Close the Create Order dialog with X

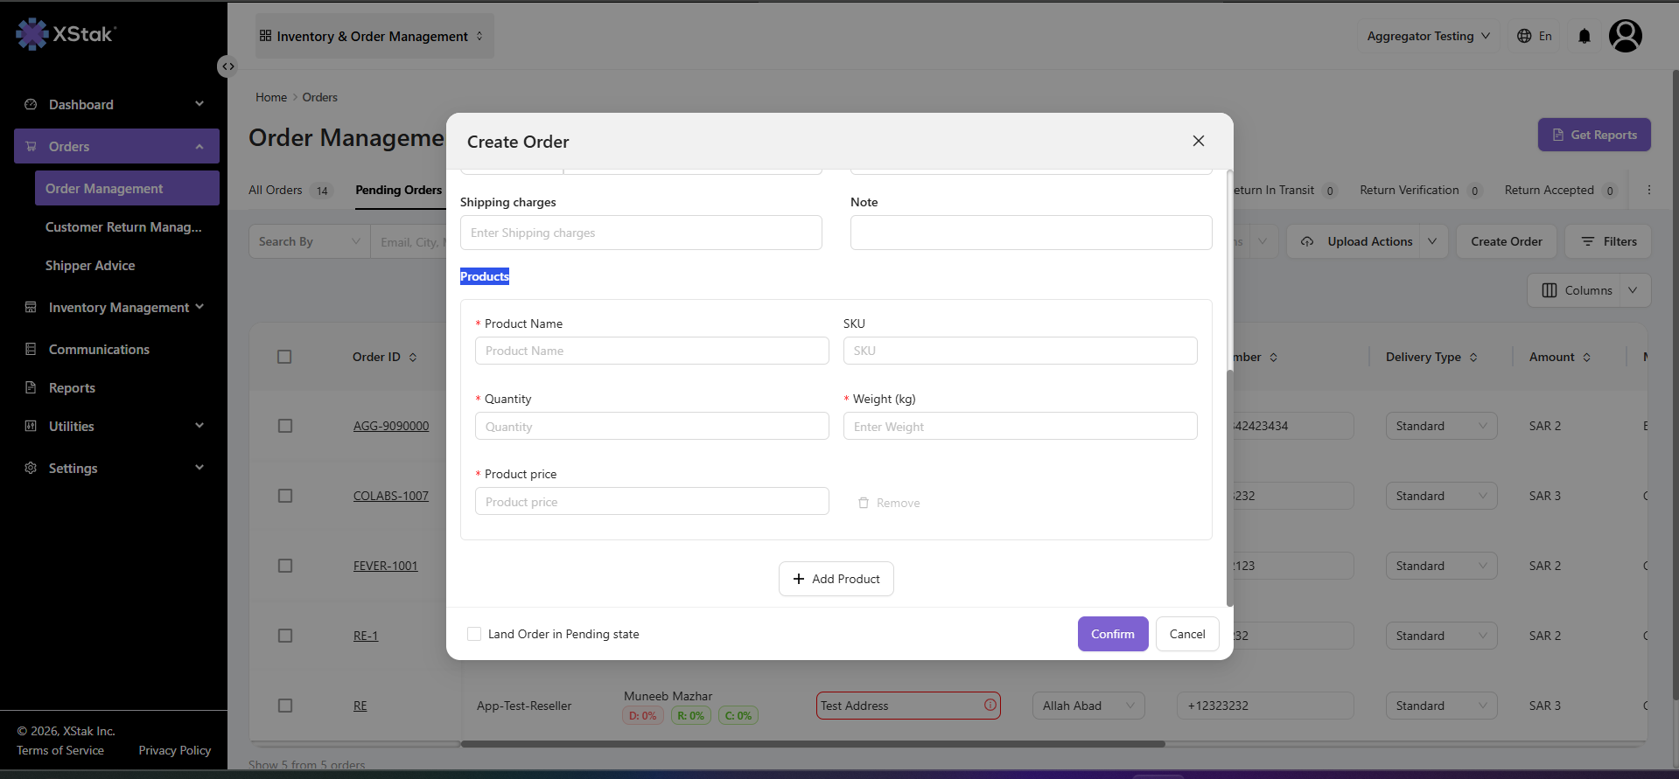(1199, 141)
